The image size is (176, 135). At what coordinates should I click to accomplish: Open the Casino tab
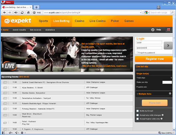click(79, 21)
